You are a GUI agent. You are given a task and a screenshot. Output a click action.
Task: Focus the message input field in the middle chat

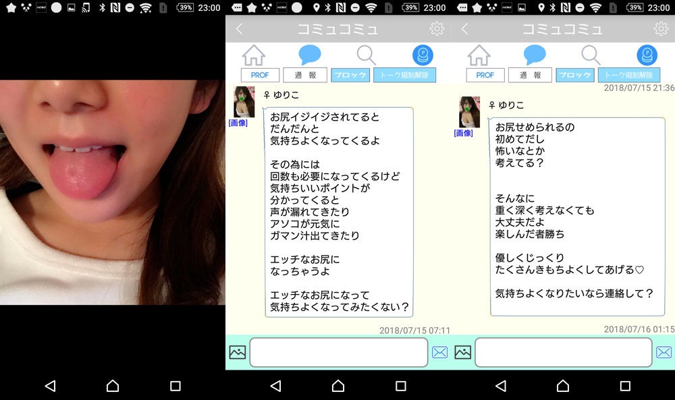338,352
